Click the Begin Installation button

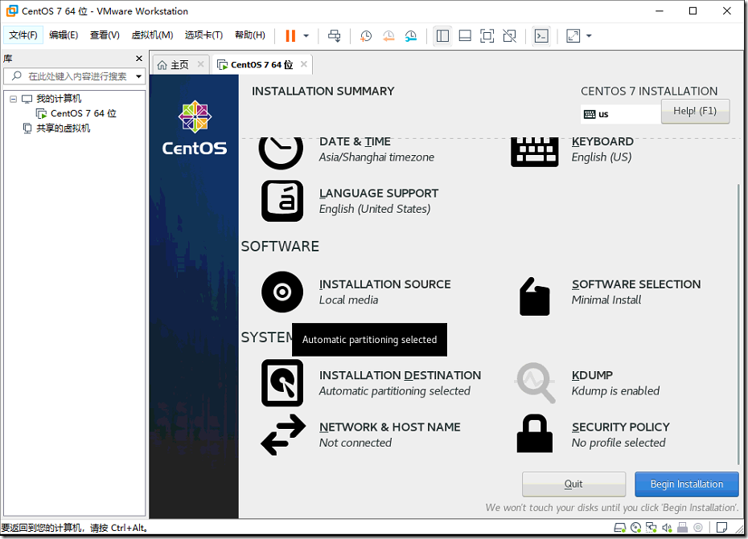pos(686,484)
